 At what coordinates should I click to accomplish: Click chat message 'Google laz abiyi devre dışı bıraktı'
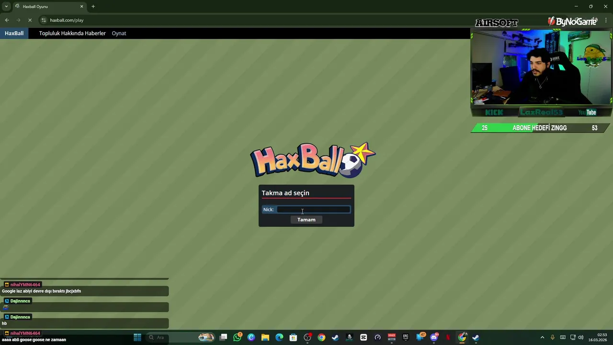41,291
